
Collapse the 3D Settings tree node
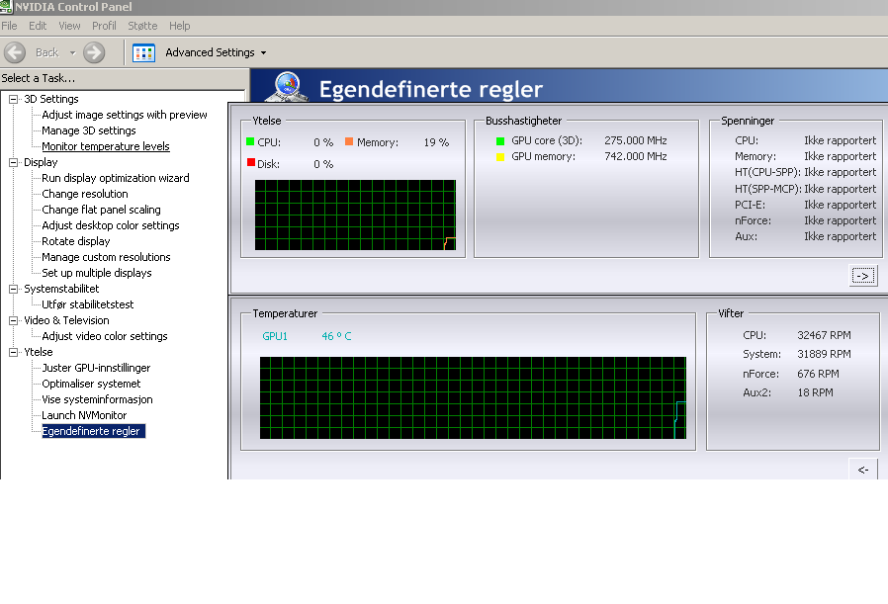pos(13,99)
